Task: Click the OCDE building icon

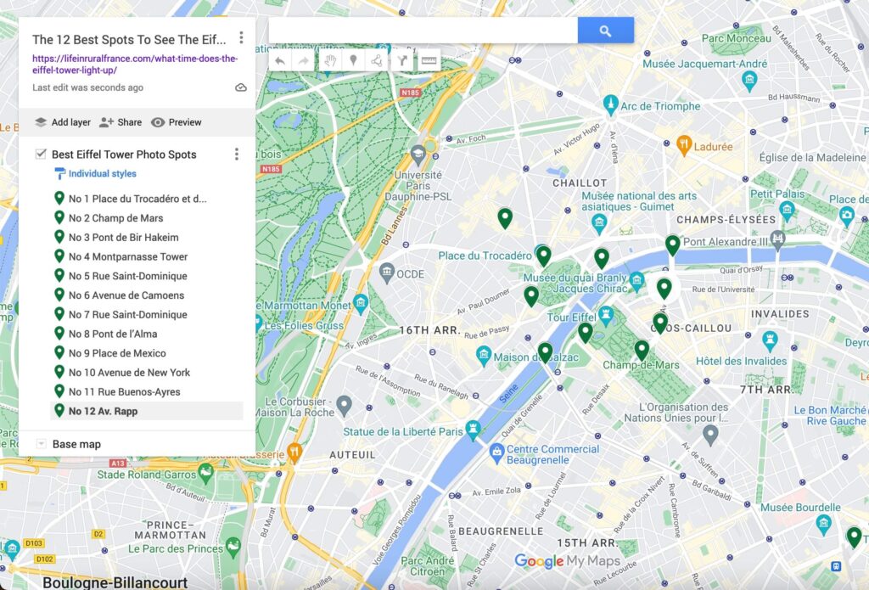Action: pos(386,273)
